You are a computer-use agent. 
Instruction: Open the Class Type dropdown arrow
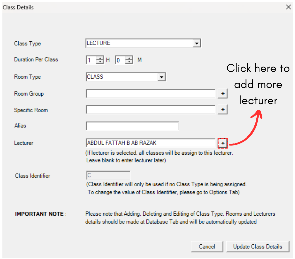click(196, 43)
